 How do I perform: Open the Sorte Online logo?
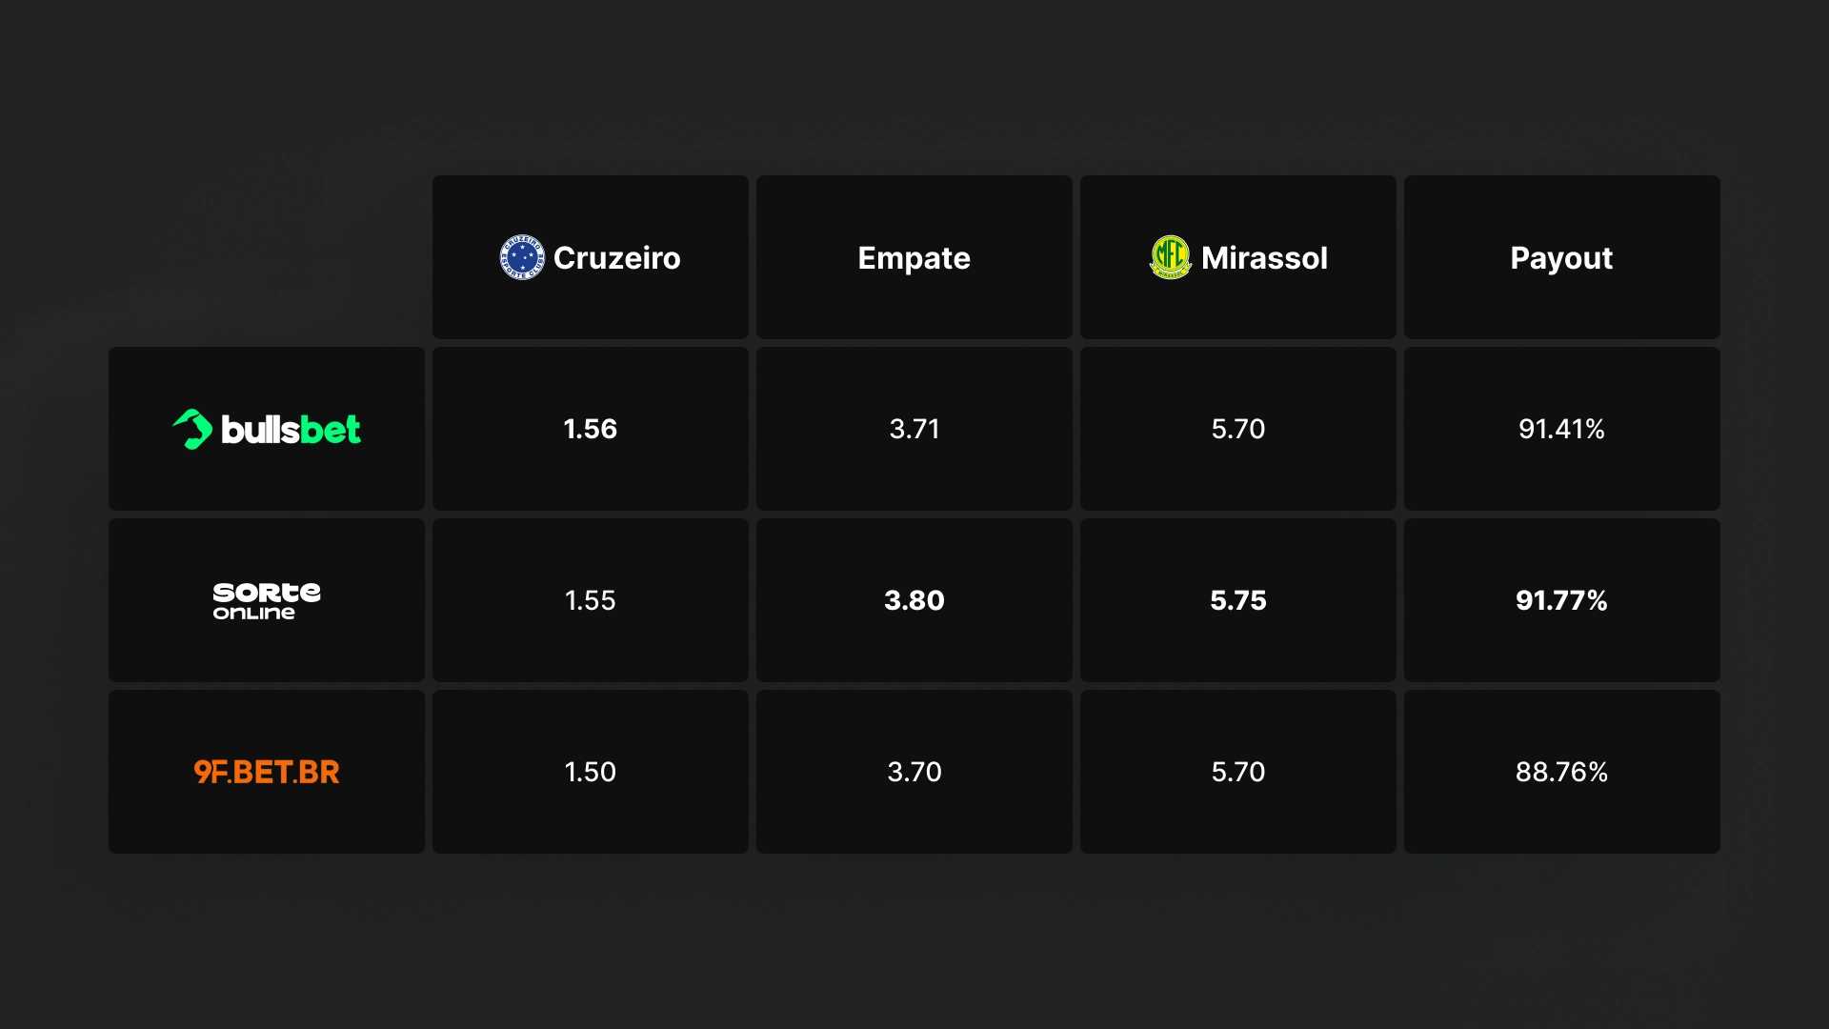coord(267,601)
